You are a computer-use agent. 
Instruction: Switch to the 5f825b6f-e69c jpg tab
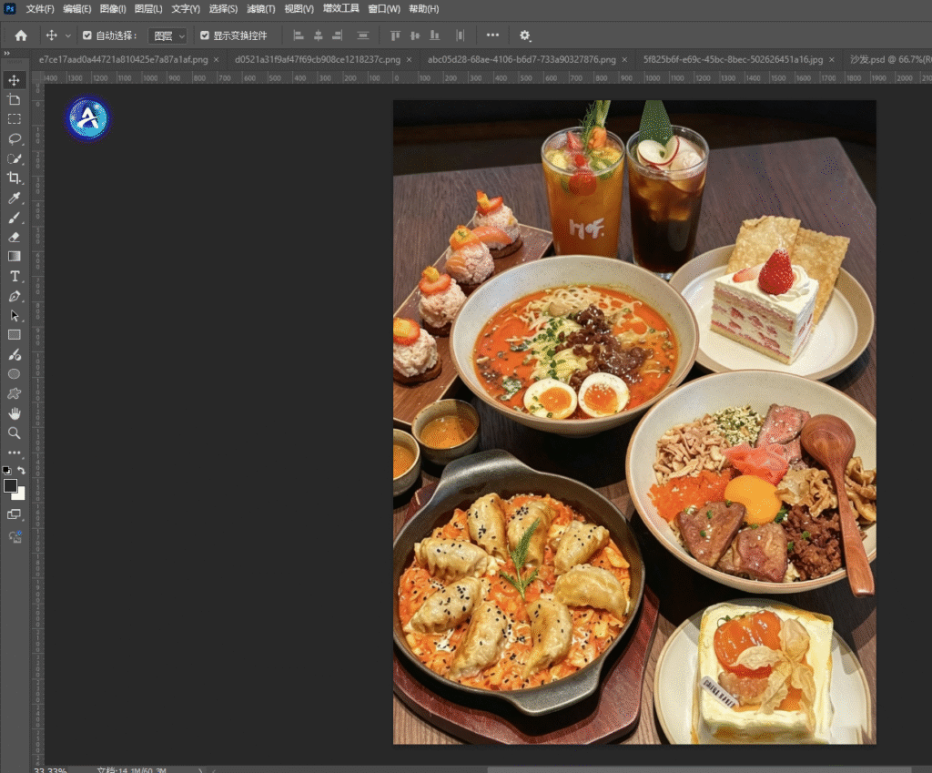point(733,59)
